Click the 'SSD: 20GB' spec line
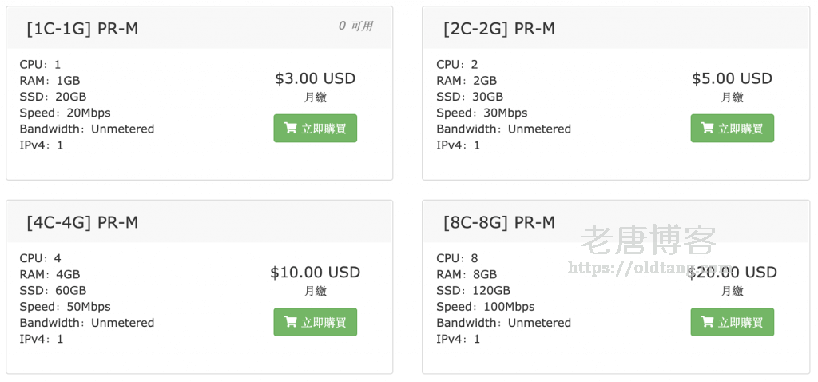 (53, 97)
